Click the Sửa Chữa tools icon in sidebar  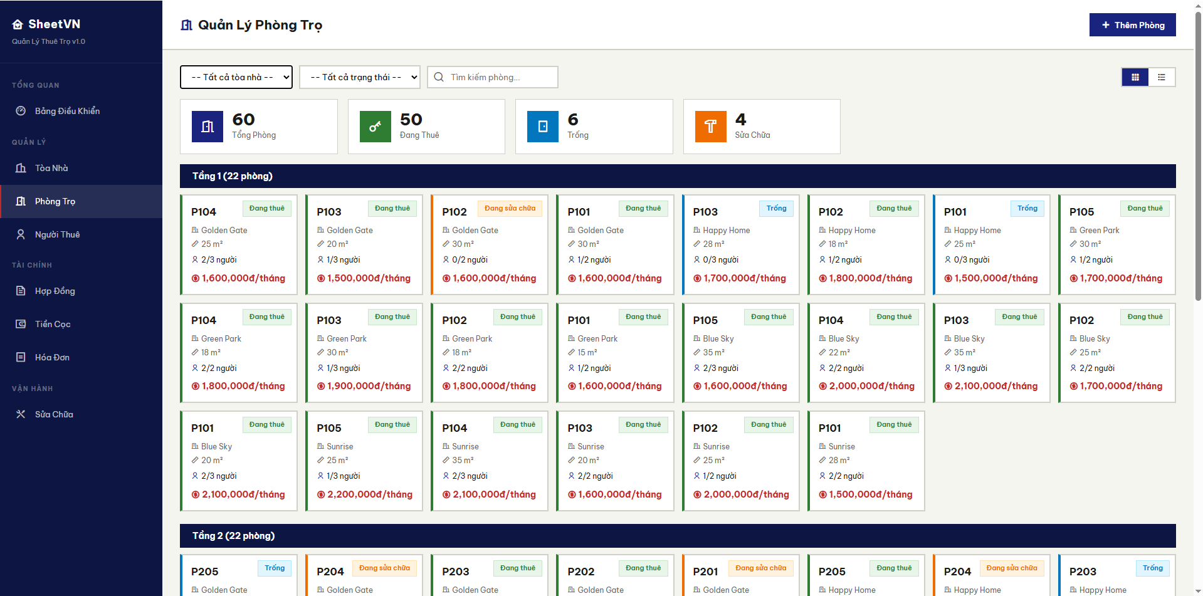(x=21, y=414)
